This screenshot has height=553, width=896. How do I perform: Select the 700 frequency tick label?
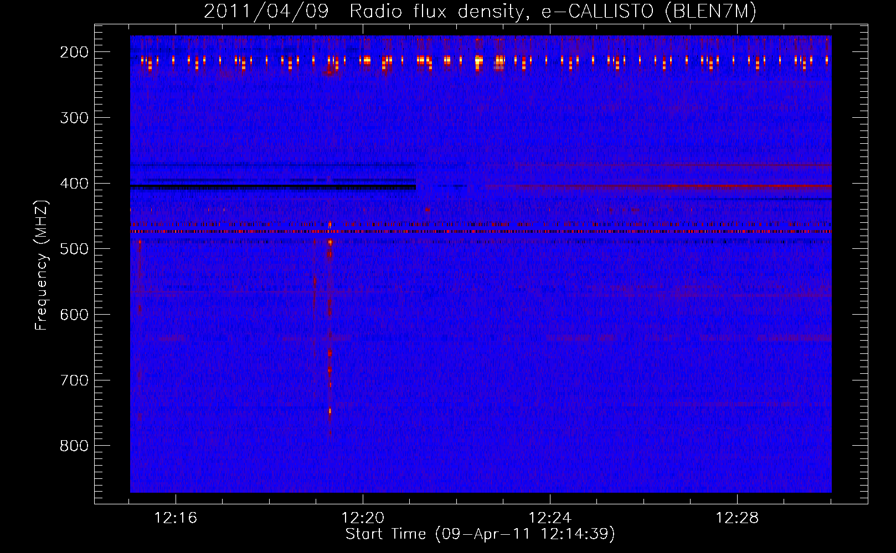tap(74, 380)
